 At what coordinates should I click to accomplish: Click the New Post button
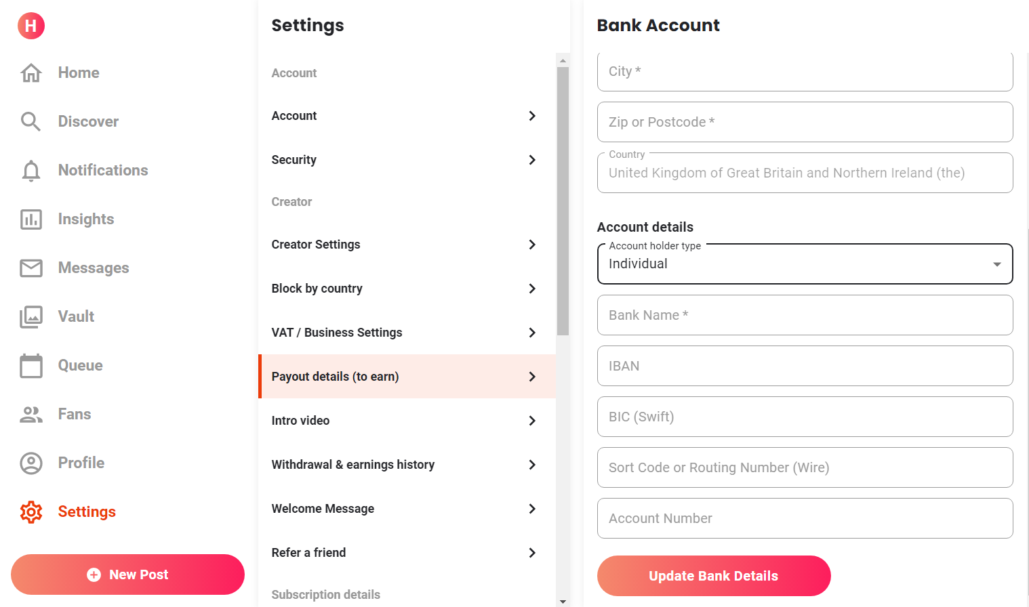click(127, 574)
